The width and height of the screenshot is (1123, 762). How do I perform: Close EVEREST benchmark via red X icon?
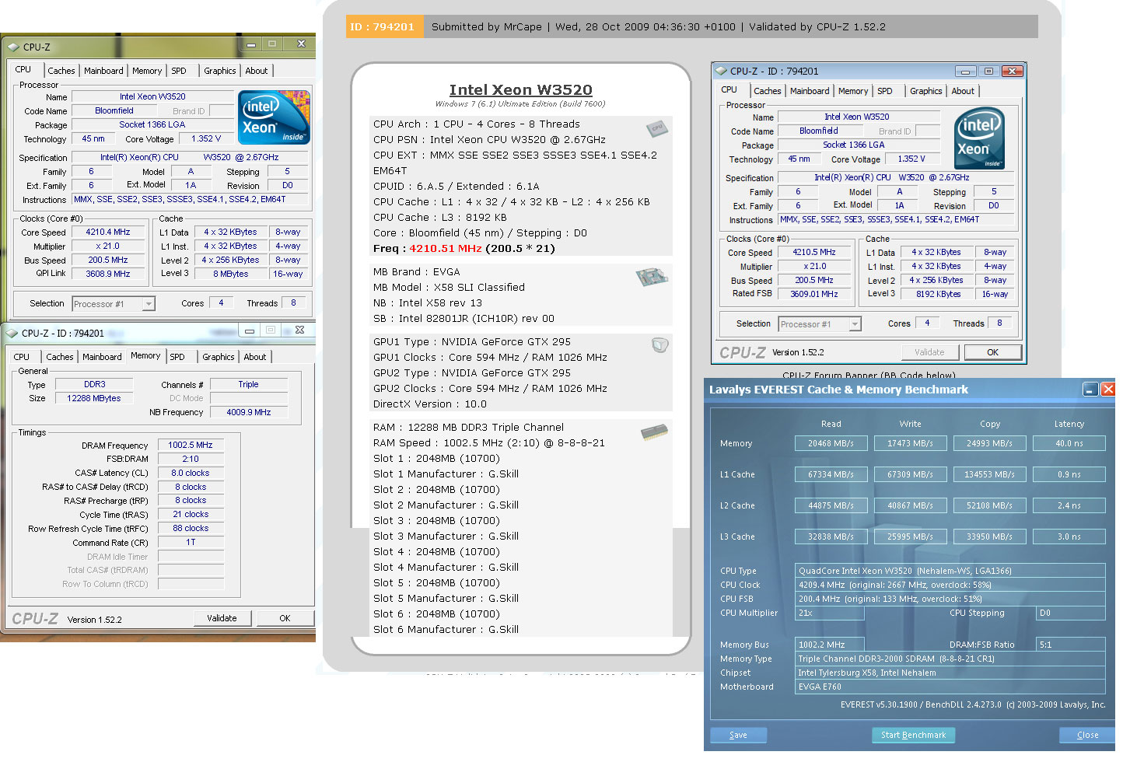tap(1108, 390)
